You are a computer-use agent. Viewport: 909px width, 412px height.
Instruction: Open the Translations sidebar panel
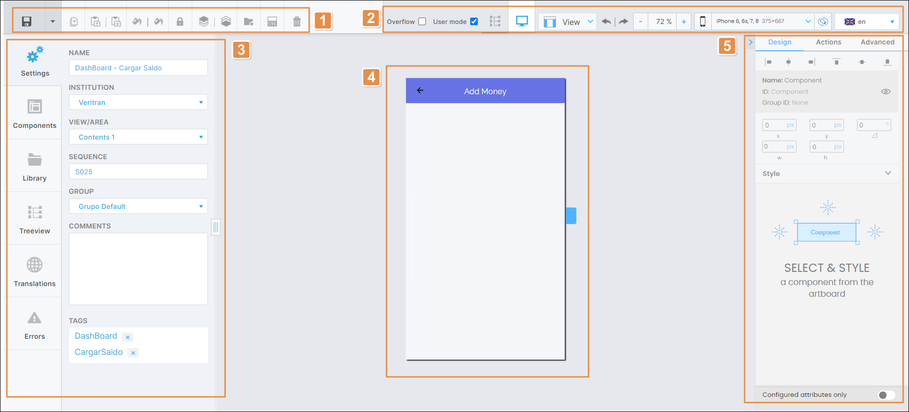click(x=35, y=271)
